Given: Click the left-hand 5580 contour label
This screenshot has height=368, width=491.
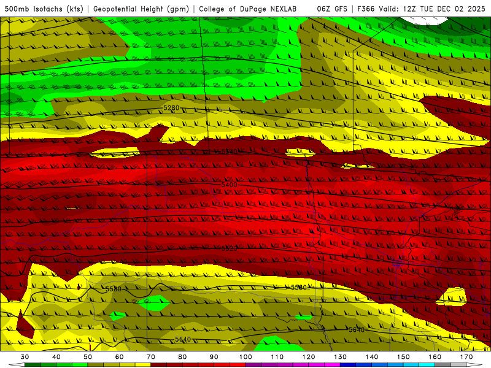Looking at the screenshot, I should point(114,289).
